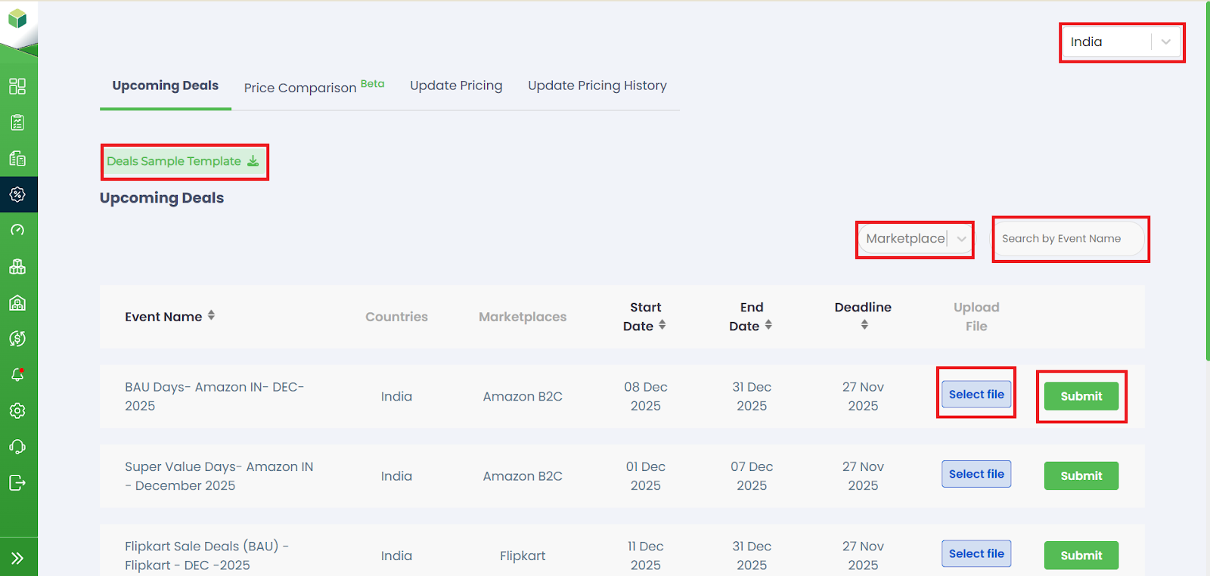This screenshot has height=576, width=1210.
Task: Expand the sidebar with double chevron
Action: point(17,559)
